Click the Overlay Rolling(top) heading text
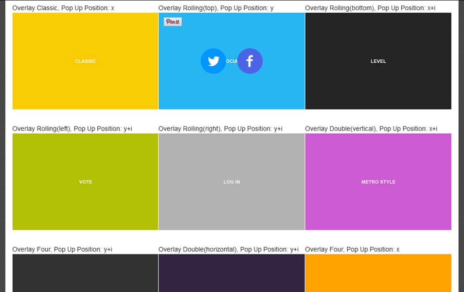Viewport: 464px width, 292px height. (215, 8)
